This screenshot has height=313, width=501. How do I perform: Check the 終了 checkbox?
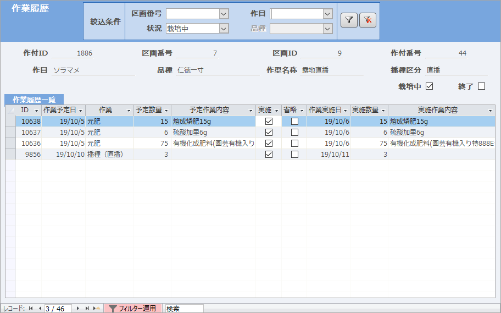click(x=481, y=86)
